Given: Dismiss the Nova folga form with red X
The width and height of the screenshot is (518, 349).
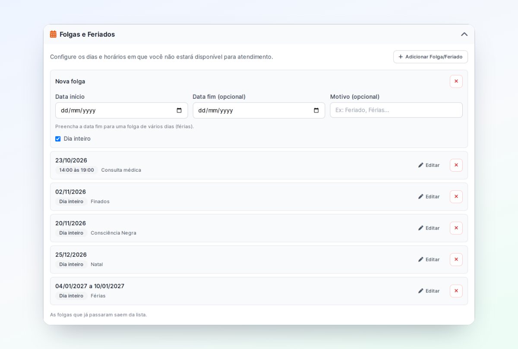Looking at the screenshot, I should (456, 82).
